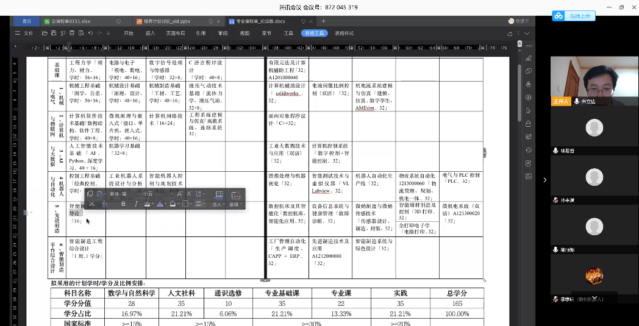Click the copy icon in mini toolbar

point(90,194)
